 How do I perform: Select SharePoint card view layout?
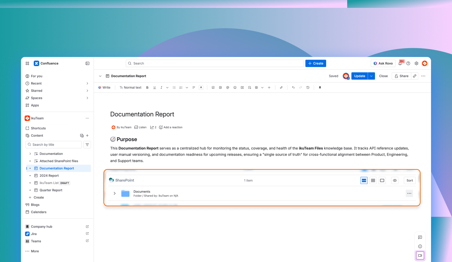pos(364,180)
